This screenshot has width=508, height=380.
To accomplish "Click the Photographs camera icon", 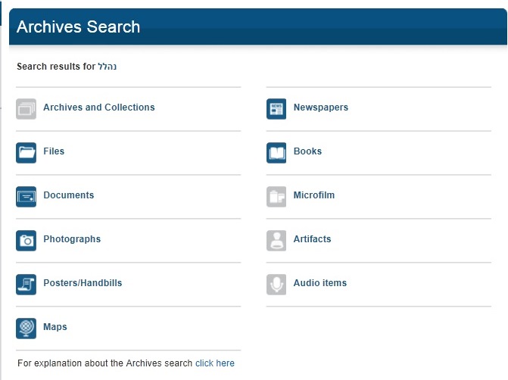I will point(26,241).
